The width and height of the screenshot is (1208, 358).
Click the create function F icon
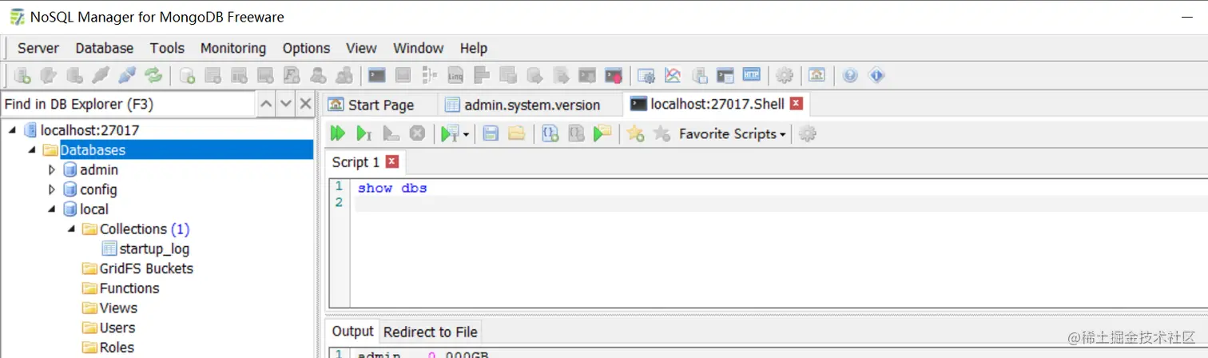(x=292, y=76)
